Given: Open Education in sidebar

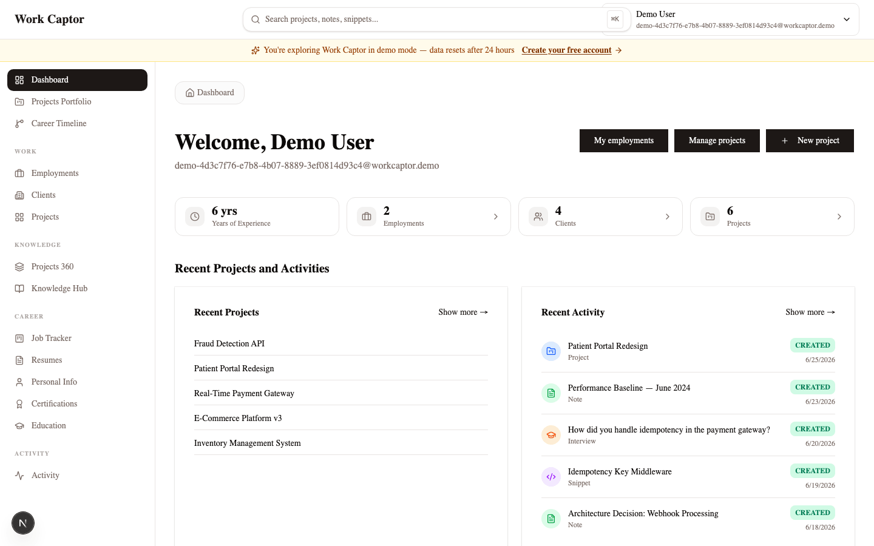Looking at the screenshot, I should pyautogui.click(x=77, y=426).
